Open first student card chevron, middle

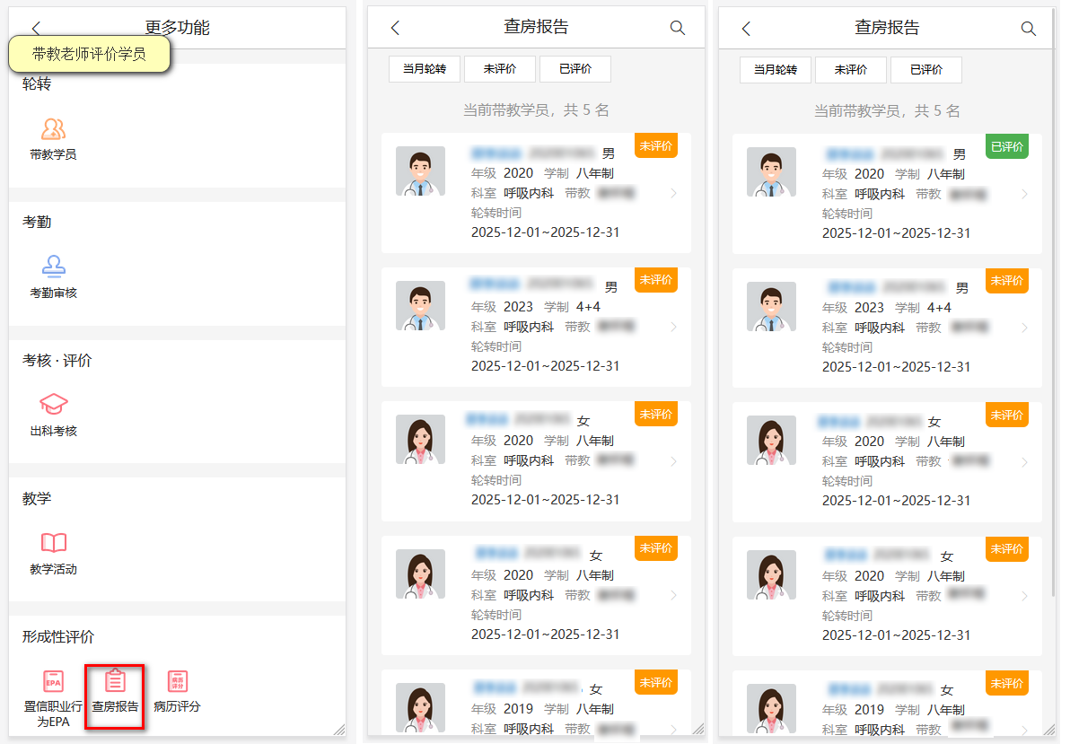[x=673, y=193]
